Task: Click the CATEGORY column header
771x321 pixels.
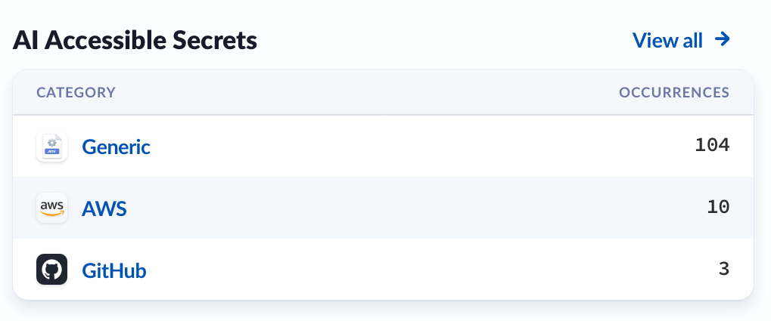Action: (76, 93)
